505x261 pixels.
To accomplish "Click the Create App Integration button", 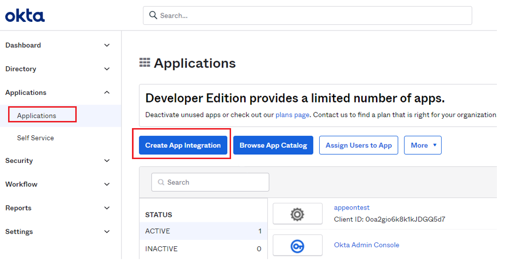I will click(x=183, y=145).
